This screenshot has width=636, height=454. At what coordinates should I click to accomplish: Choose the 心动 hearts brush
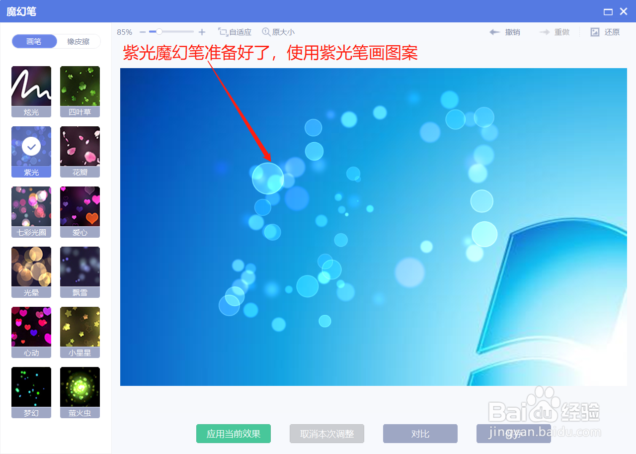tap(31, 332)
